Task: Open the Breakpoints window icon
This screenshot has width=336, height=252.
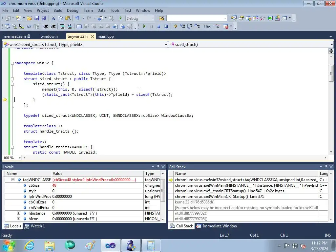Action: pyautogui.click(x=226, y=26)
